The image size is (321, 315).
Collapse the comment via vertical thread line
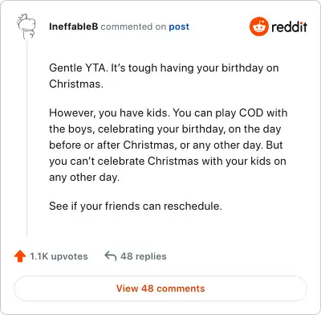(26, 138)
